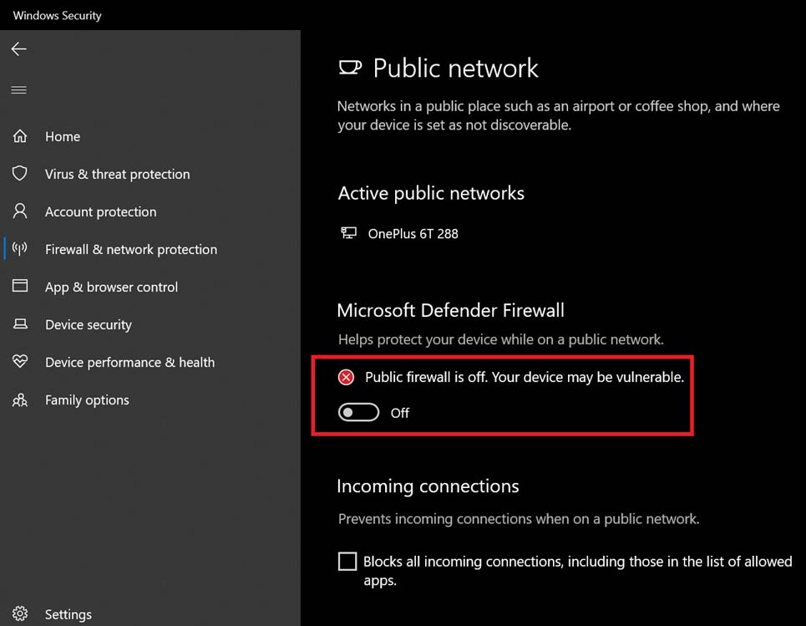Click the Windows Security title text

click(57, 15)
